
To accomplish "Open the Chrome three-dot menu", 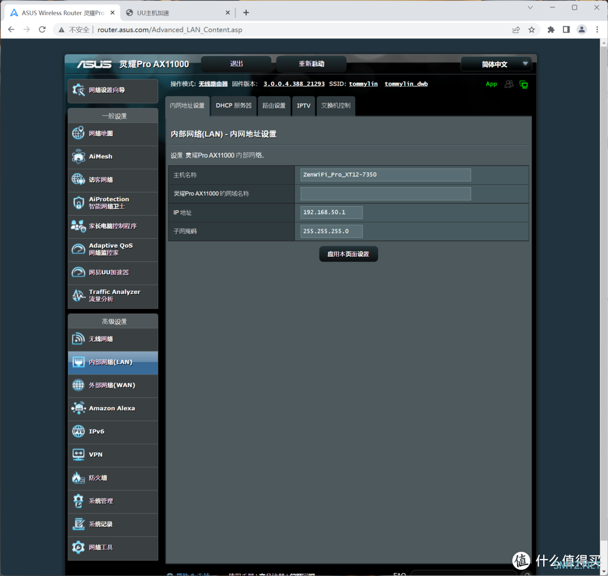I will (x=597, y=30).
